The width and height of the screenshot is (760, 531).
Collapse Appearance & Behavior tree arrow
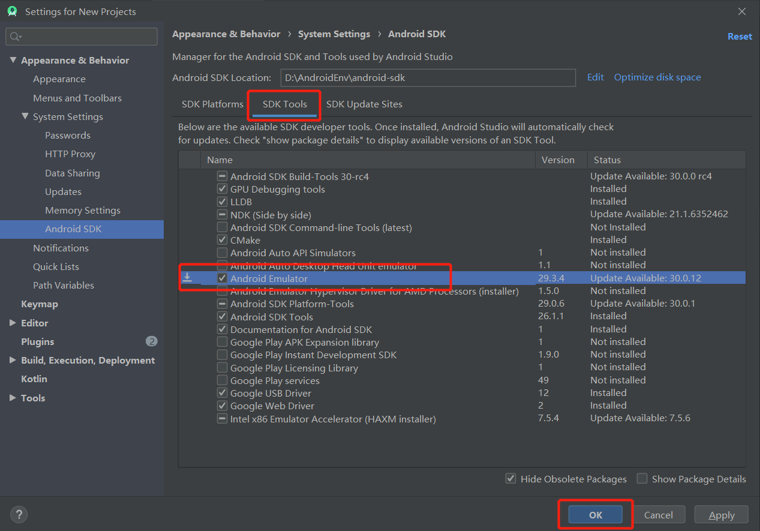[13, 60]
